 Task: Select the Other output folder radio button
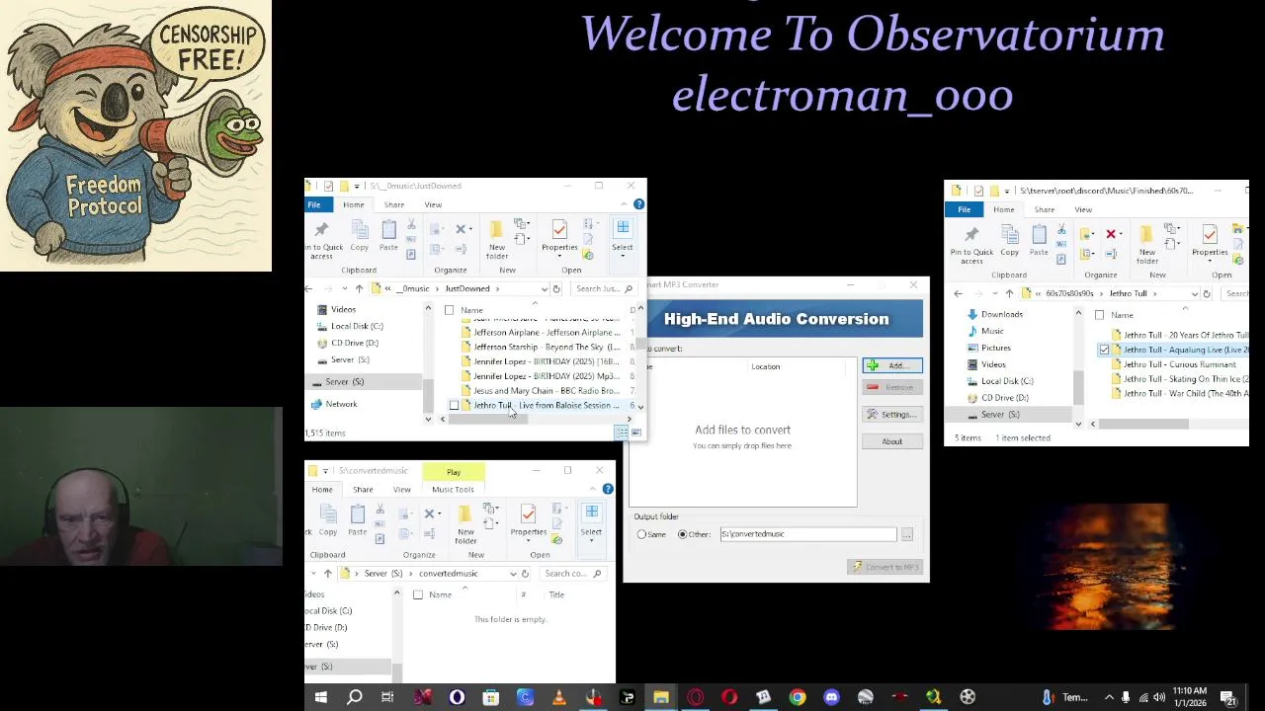click(x=682, y=534)
